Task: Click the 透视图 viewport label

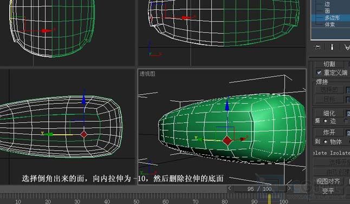Action: pos(147,74)
